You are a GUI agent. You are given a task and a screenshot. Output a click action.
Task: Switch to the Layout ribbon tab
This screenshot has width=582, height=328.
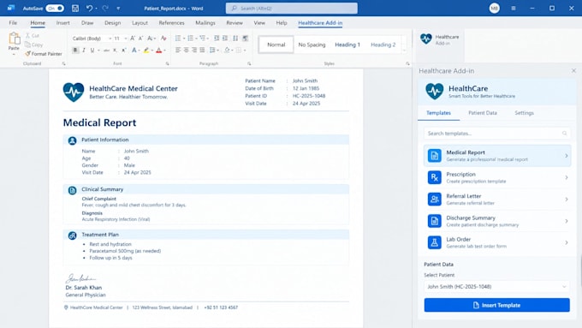140,22
